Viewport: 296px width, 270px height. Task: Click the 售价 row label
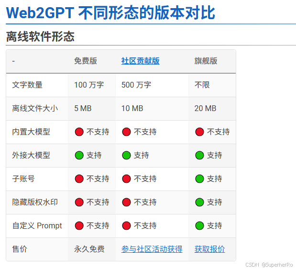pos(20,249)
